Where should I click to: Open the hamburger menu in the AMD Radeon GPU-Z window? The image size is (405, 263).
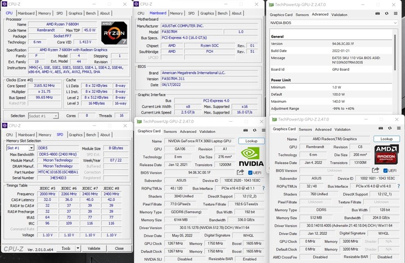point(399,128)
